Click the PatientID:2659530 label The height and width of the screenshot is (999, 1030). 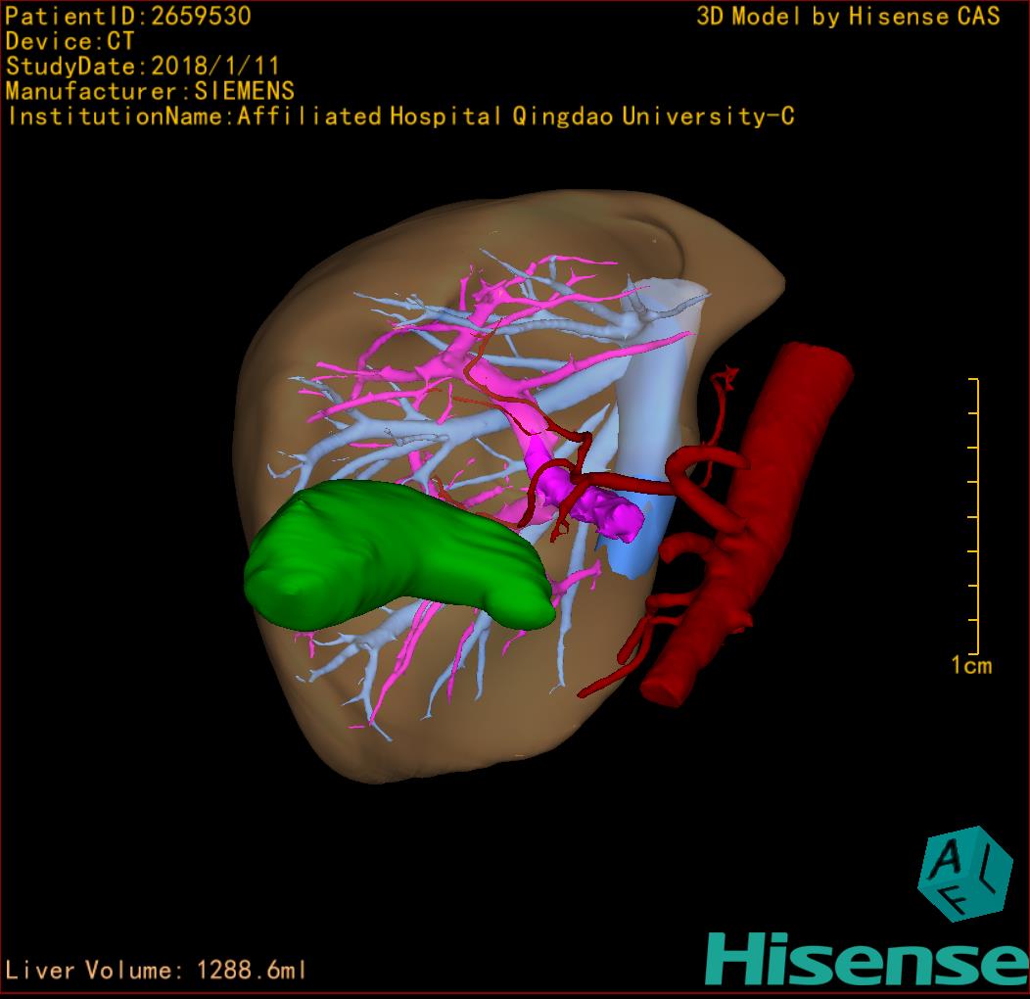128,16
